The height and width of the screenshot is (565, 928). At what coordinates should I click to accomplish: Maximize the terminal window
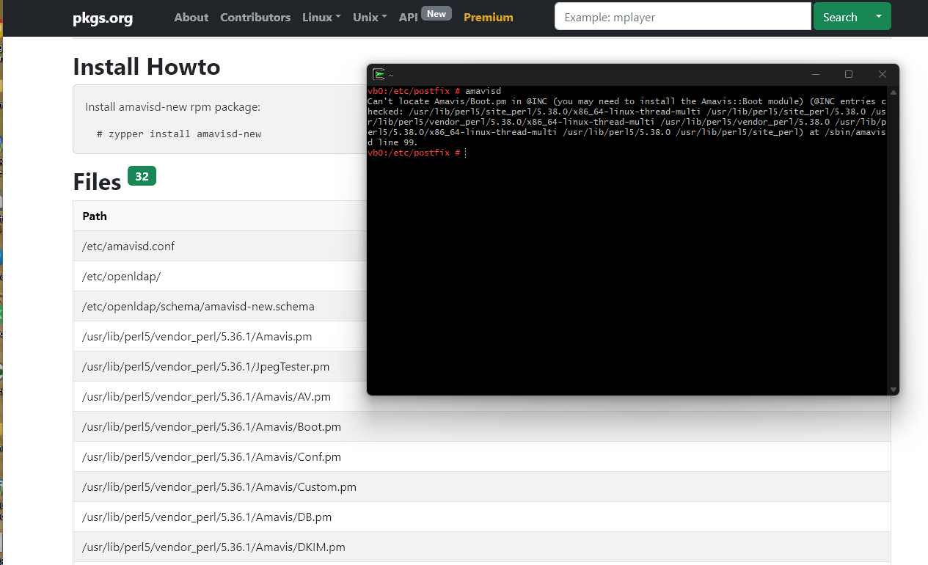pyautogui.click(x=849, y=74)
